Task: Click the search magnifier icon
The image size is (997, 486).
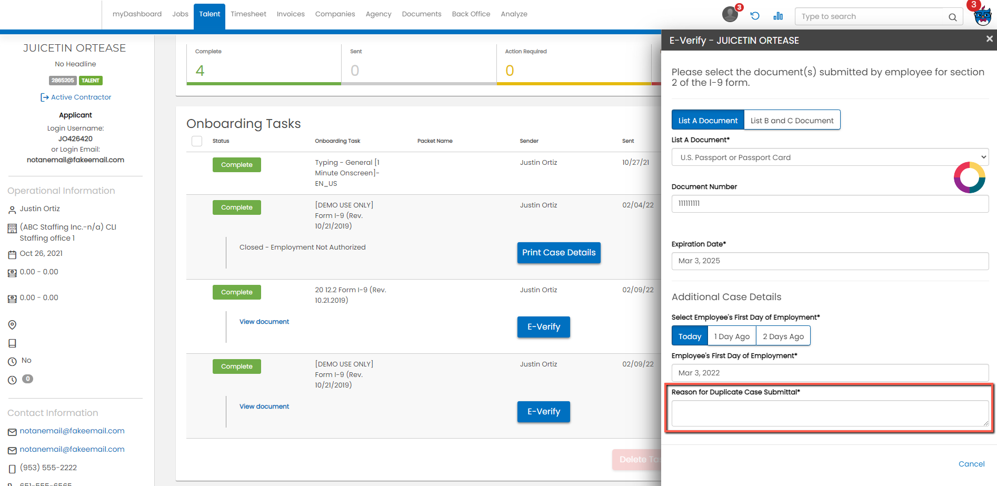Action: click(x=952, y=17)
